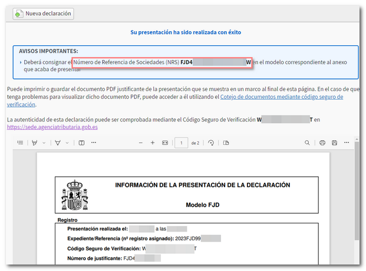
Task: Open the Cotejo de documentos verification link
Action: click(x=282, y=97)
